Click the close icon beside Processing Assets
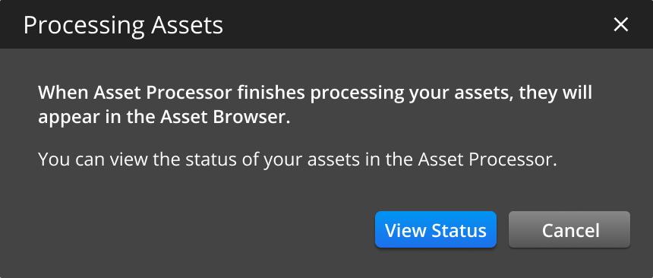653x278 pixels. (x=620, y=24)
